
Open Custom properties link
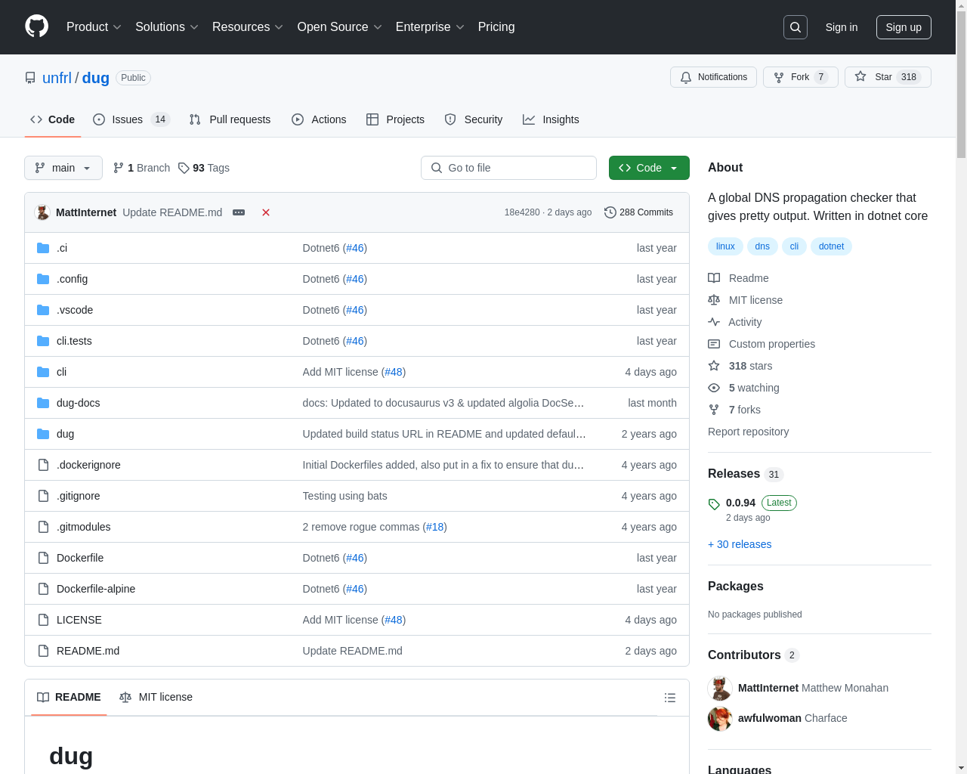762,344
